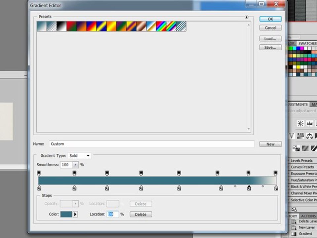This screenshot has width=317, height=238.
Task: Select the solid rainbow spectrum gradient preset
Action: click(161, 26)
